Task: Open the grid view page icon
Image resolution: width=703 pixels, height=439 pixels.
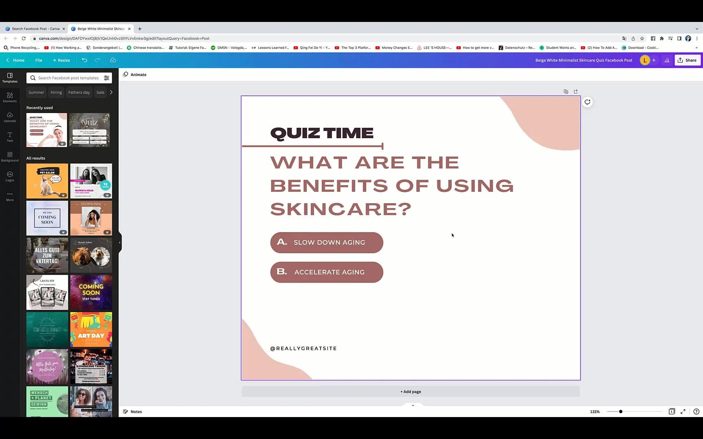Action: pos(672,411)
